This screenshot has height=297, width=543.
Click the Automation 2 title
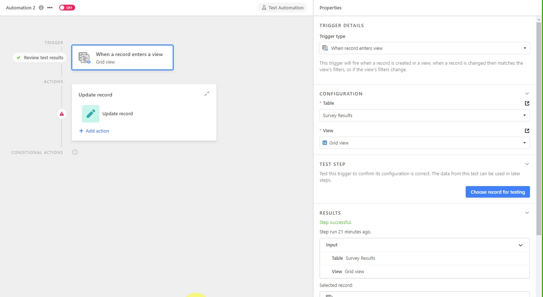pyautogui.click(x=21, y=8)
